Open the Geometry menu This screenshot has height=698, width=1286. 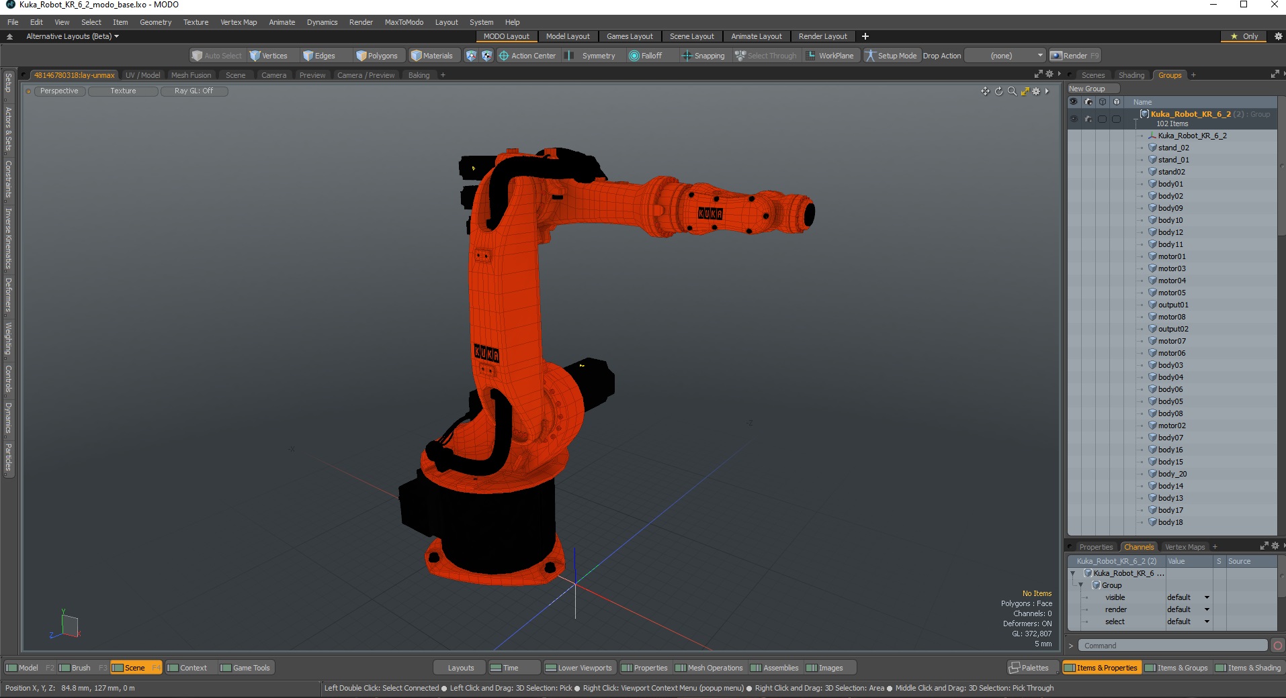pos(155,22)
